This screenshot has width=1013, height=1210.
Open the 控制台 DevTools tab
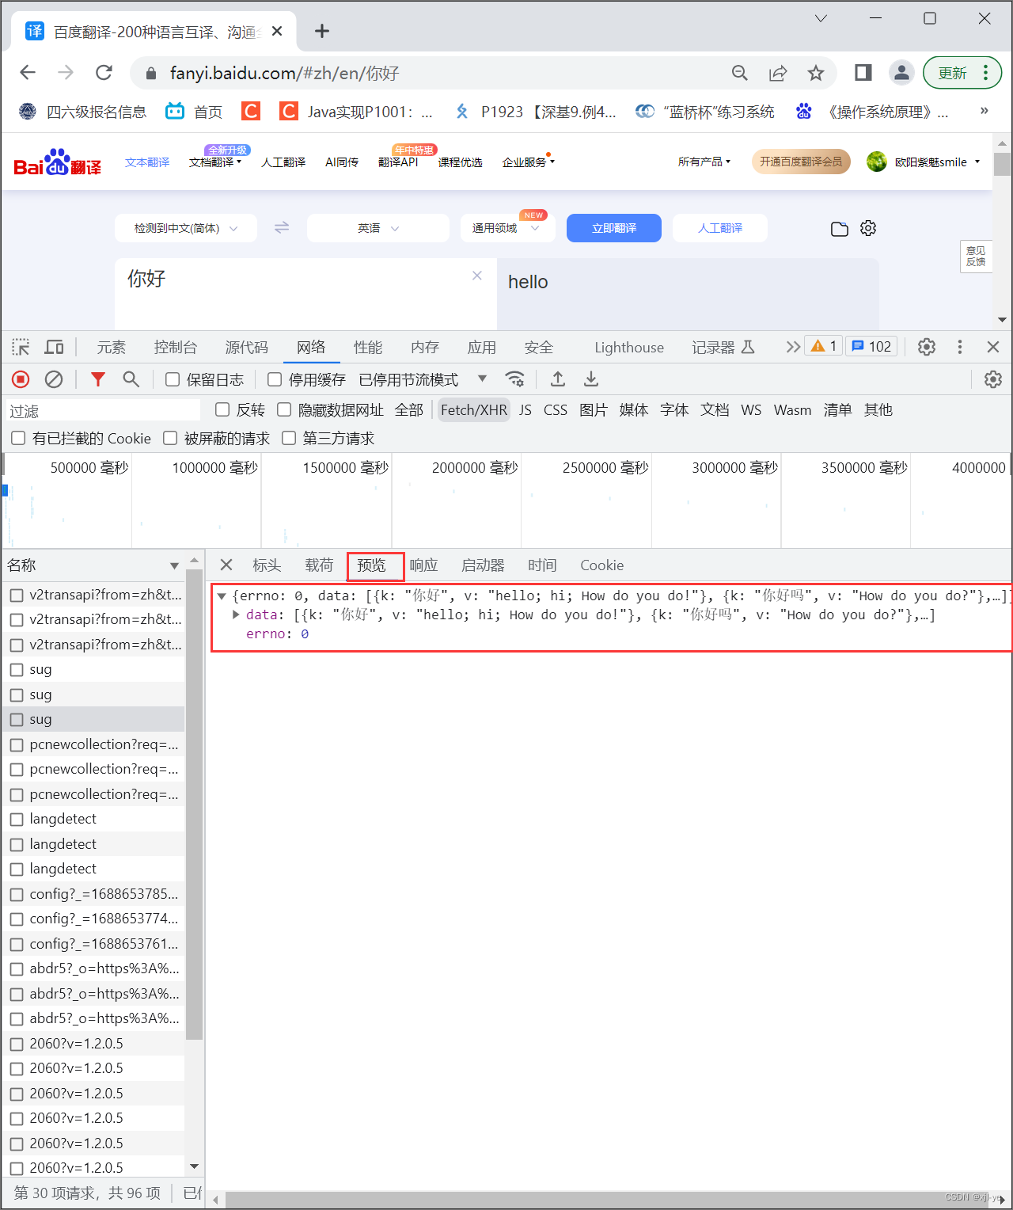pos(175,347)
